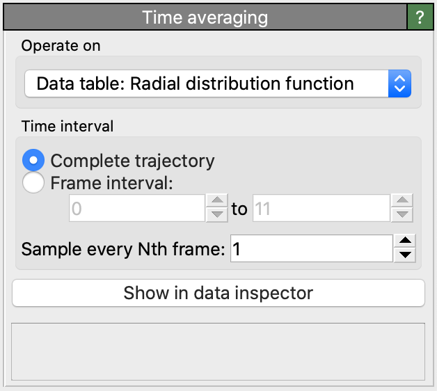This screenshot has width=437, height=391.
Task: Decrease the frame interval end value
Action: (x=402, y=215)
